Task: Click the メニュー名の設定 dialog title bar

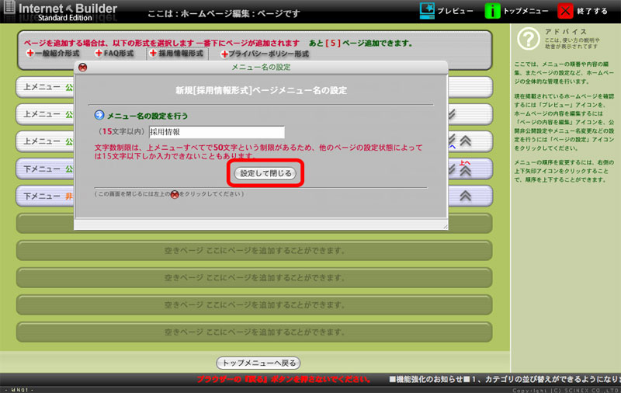Action: 260,67
